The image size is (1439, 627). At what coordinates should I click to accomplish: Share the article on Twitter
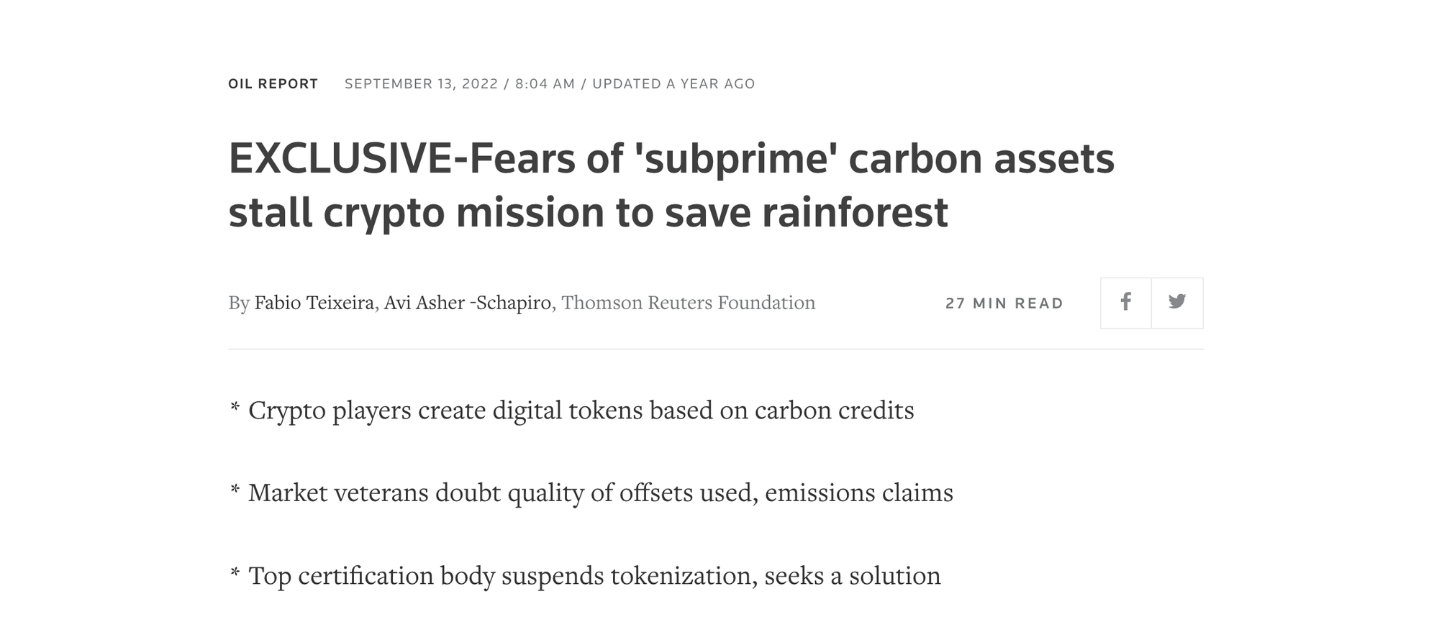[1177, 303]
